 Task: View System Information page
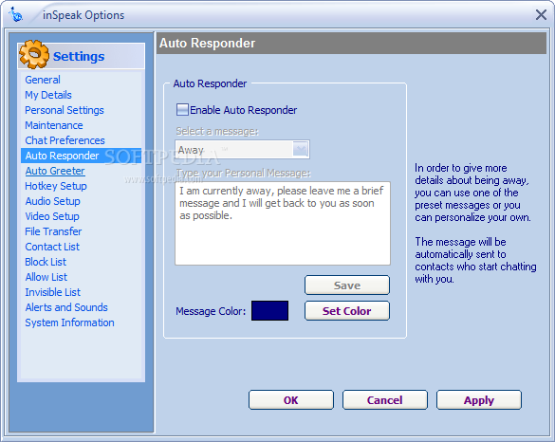(69, 322)
